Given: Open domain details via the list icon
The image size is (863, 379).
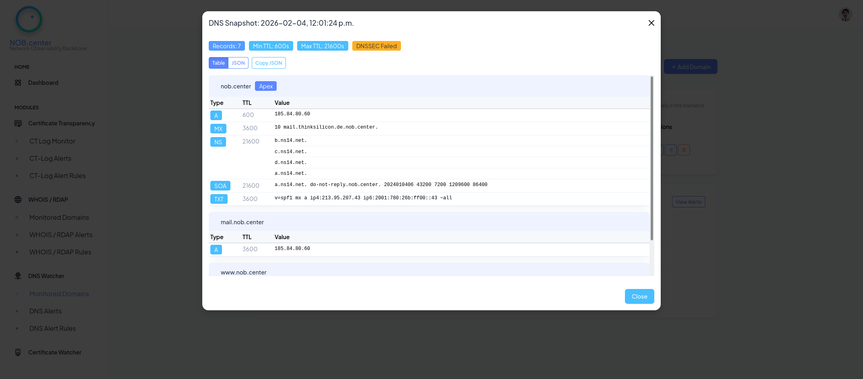Looking at the screenshot, I should 670,150.
